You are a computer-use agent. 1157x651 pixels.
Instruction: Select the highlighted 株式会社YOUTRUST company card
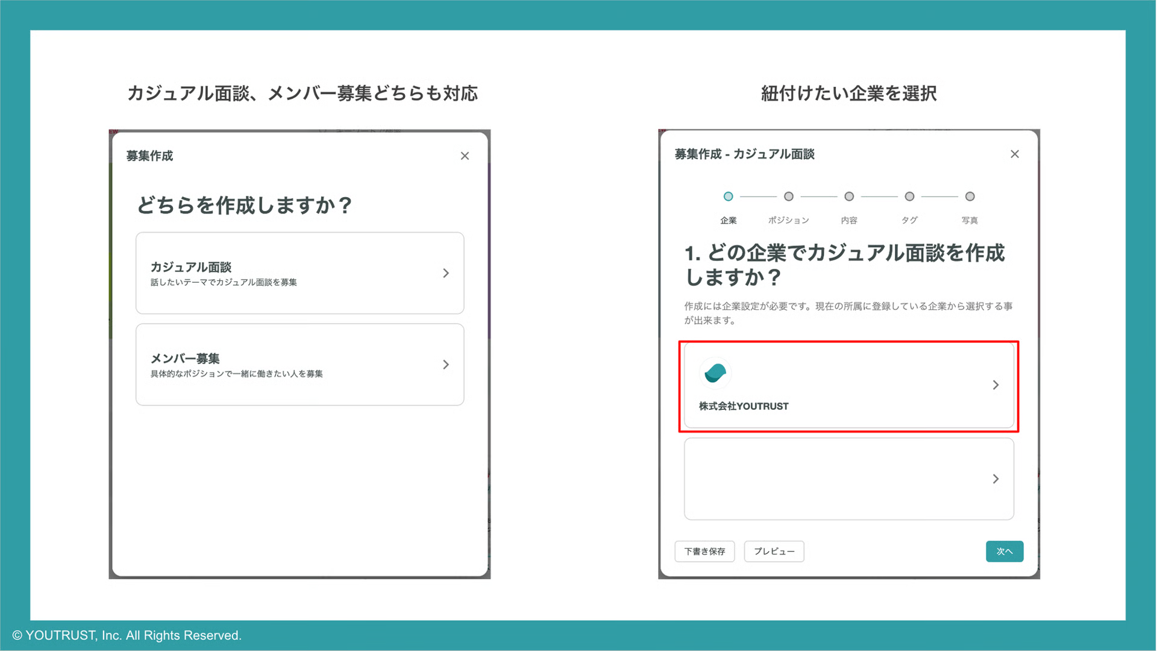click(x=848, y=385)
